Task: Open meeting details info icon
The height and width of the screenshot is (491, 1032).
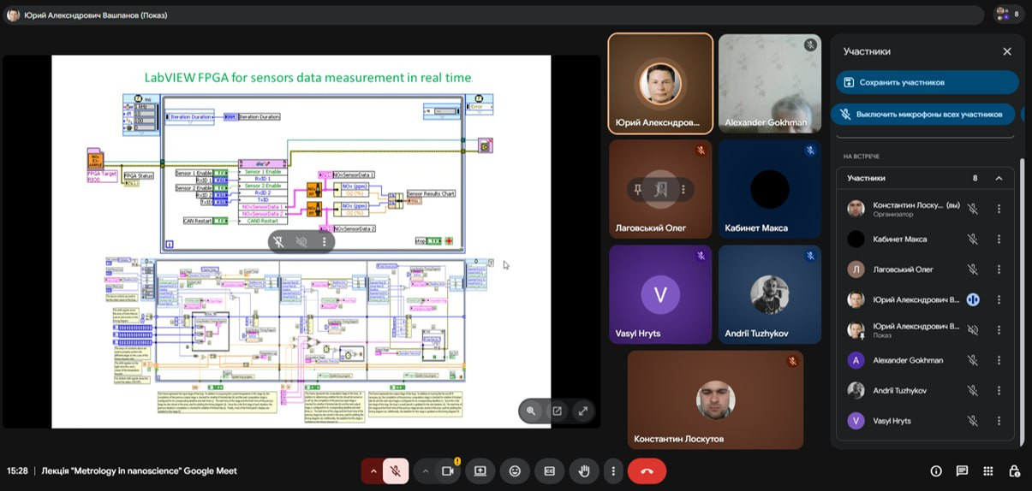Action: [x=936, y=470]
